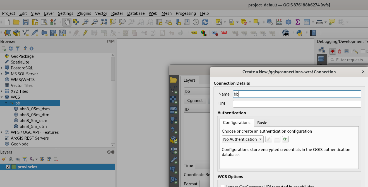Click the New Project icon

coord(7,22)
